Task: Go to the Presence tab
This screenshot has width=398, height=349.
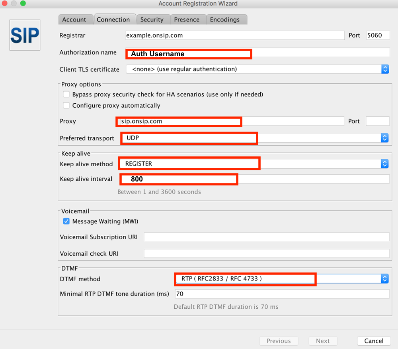Action: point(188,20)
